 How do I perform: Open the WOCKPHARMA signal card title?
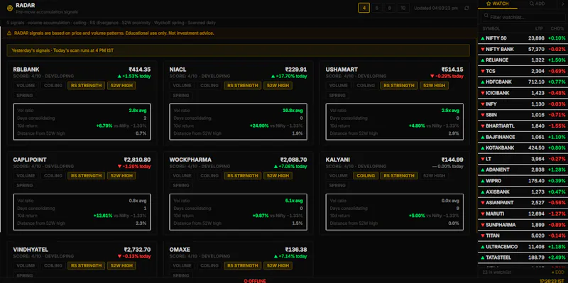[x=190, y=160]
